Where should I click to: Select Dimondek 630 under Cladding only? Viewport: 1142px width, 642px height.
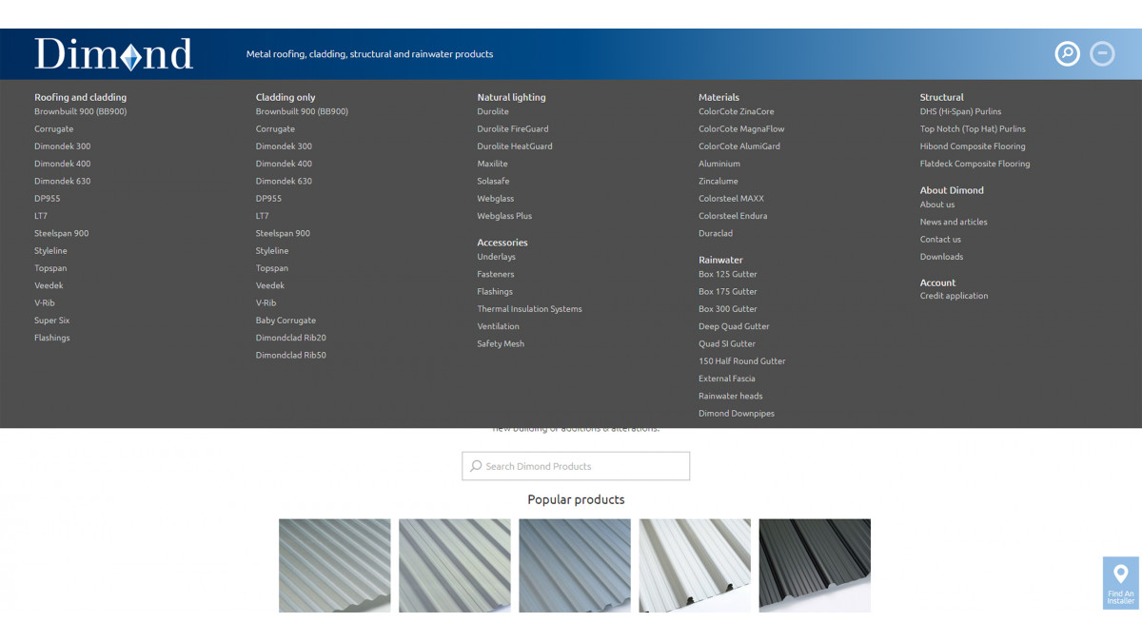tap(284, 181)
